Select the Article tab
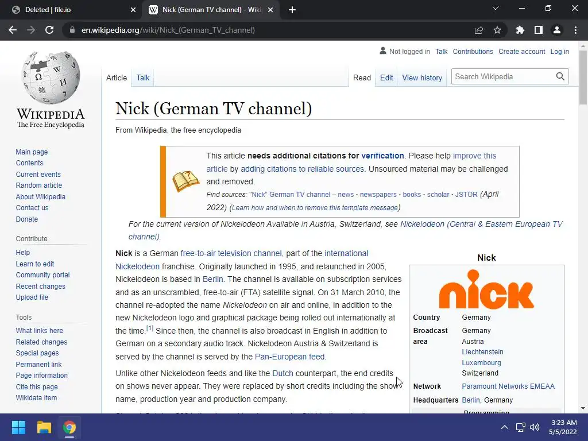The width and height of the screenshot is (588, 441). [x=116, y=78]
